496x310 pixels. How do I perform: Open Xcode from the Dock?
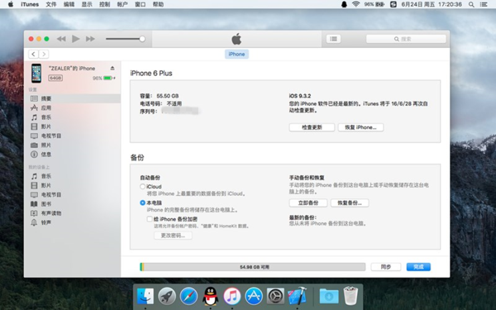pos(297,296)
